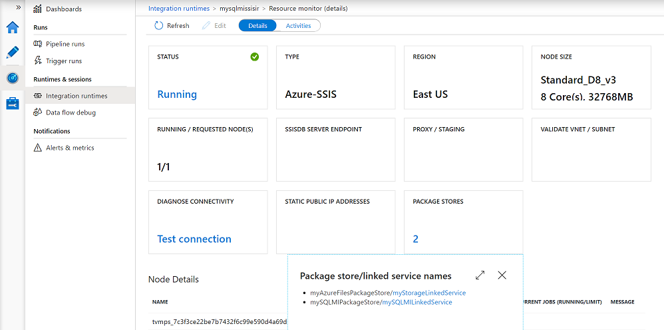Open mySQLMILinkedService link
This screenshot has width=664, height=330.
point(416,302)
